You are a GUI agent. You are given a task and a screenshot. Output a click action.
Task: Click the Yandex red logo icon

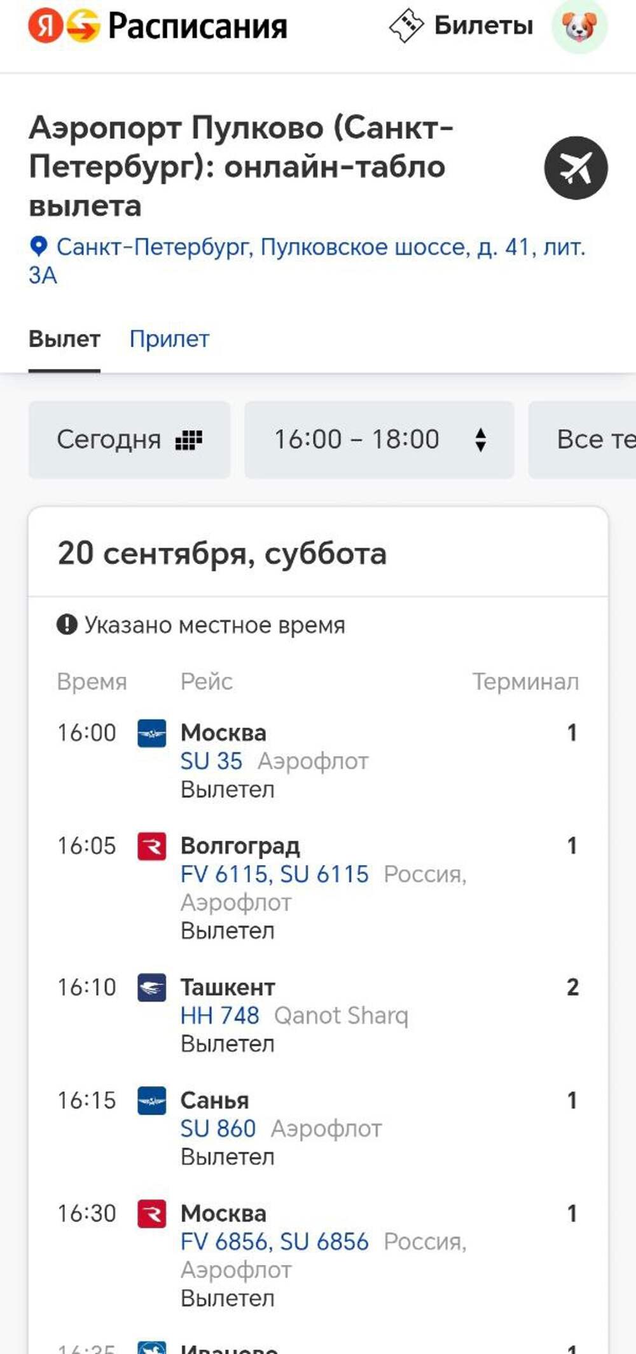click(x=45, y=26)
